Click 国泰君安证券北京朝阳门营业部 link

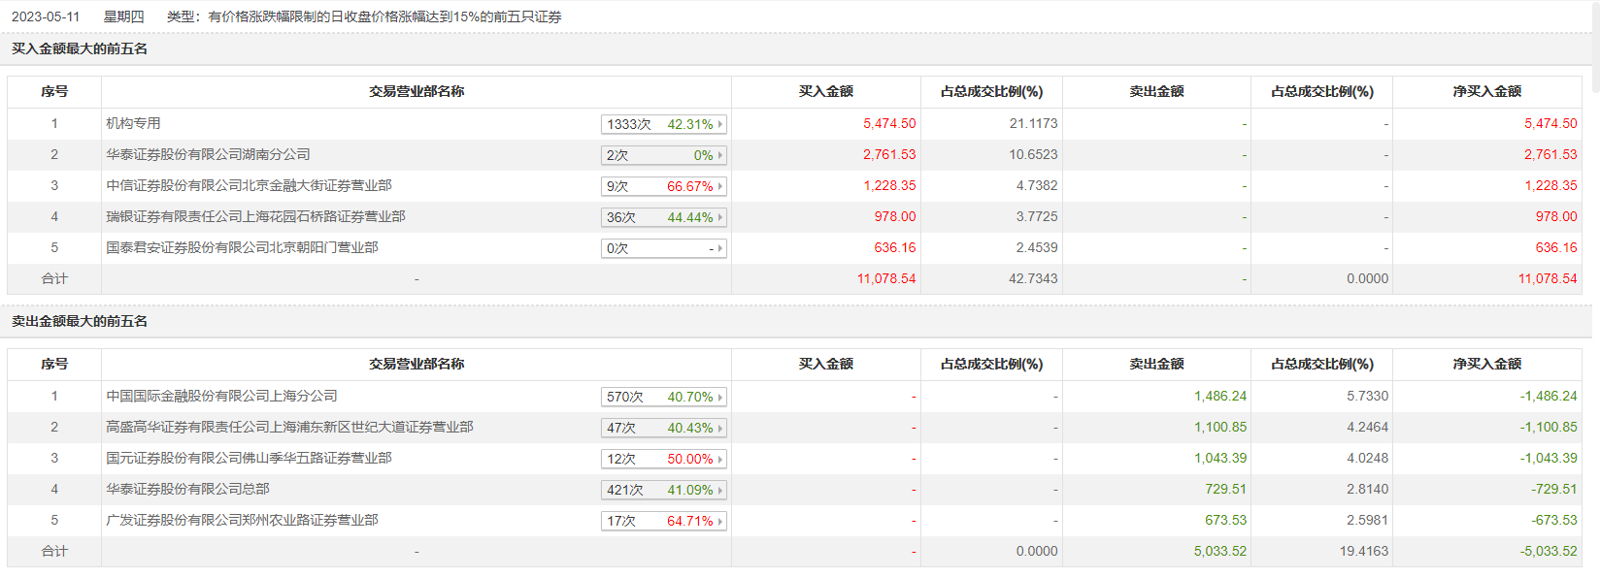pyautogui.click(x=242, y=248)
